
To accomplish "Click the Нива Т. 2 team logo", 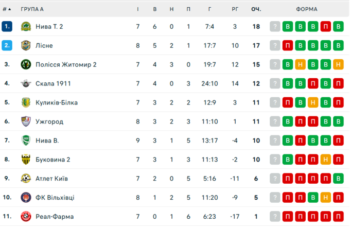I will click(26, 27).
